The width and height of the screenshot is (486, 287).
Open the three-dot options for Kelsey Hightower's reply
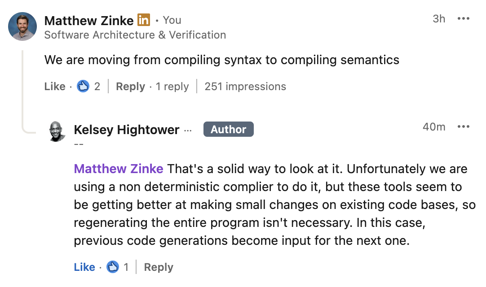click(x=463, y=126)
